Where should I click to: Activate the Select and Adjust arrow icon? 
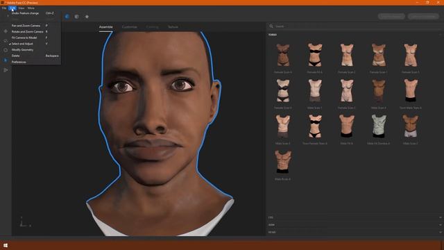pos(6,60)
